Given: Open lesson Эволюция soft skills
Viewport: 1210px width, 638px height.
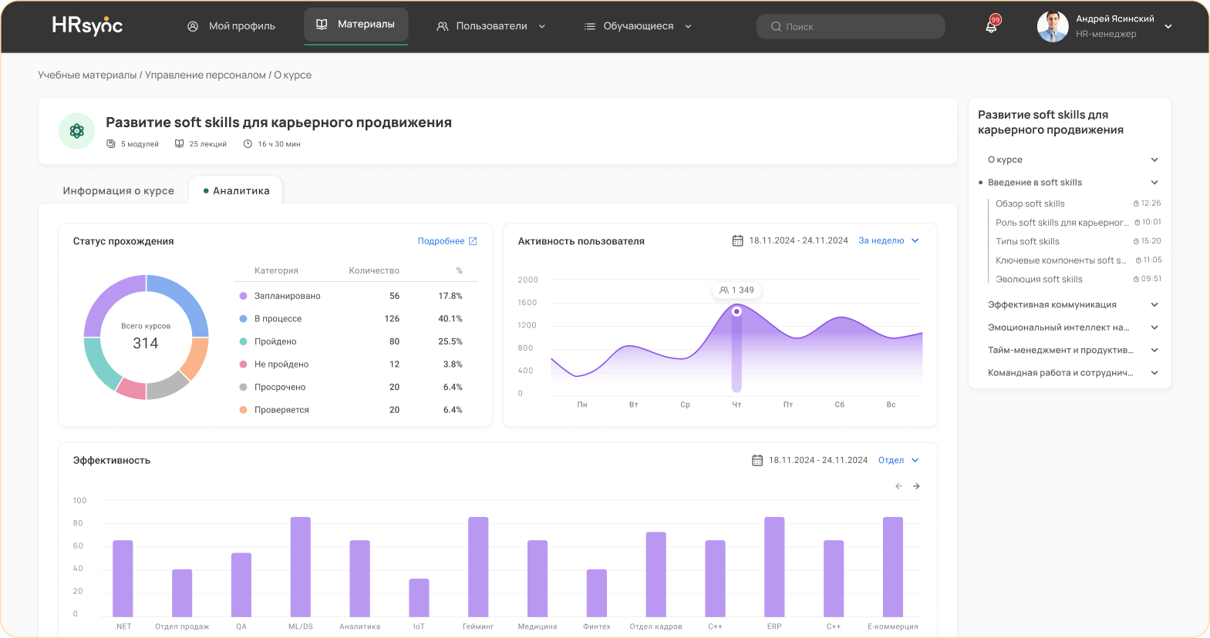Looking at the screenshot, I should [1039, 280].
